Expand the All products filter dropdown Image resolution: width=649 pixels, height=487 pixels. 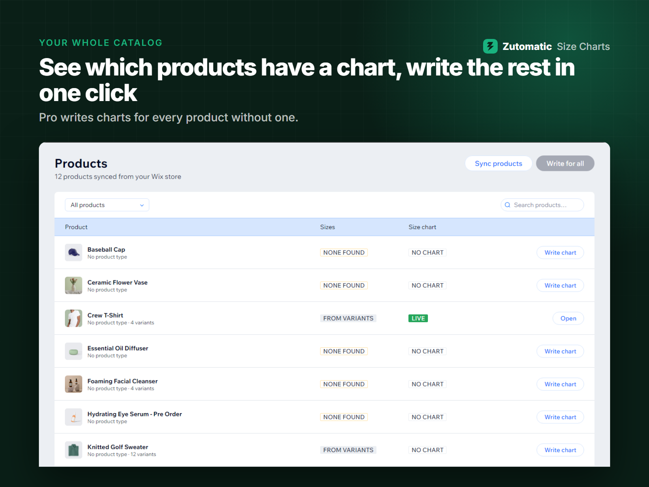(107, 205)
